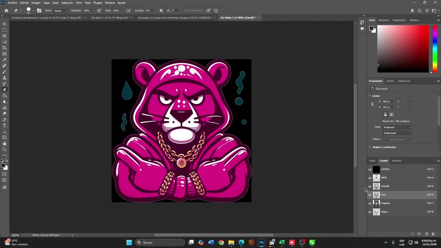The height and width of the screenshot is (248, 441).
Task: Hide the Cian channel
Action: coord(370,195)
